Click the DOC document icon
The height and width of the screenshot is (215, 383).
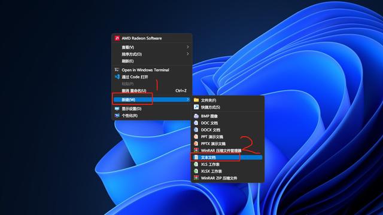(196, 122)
